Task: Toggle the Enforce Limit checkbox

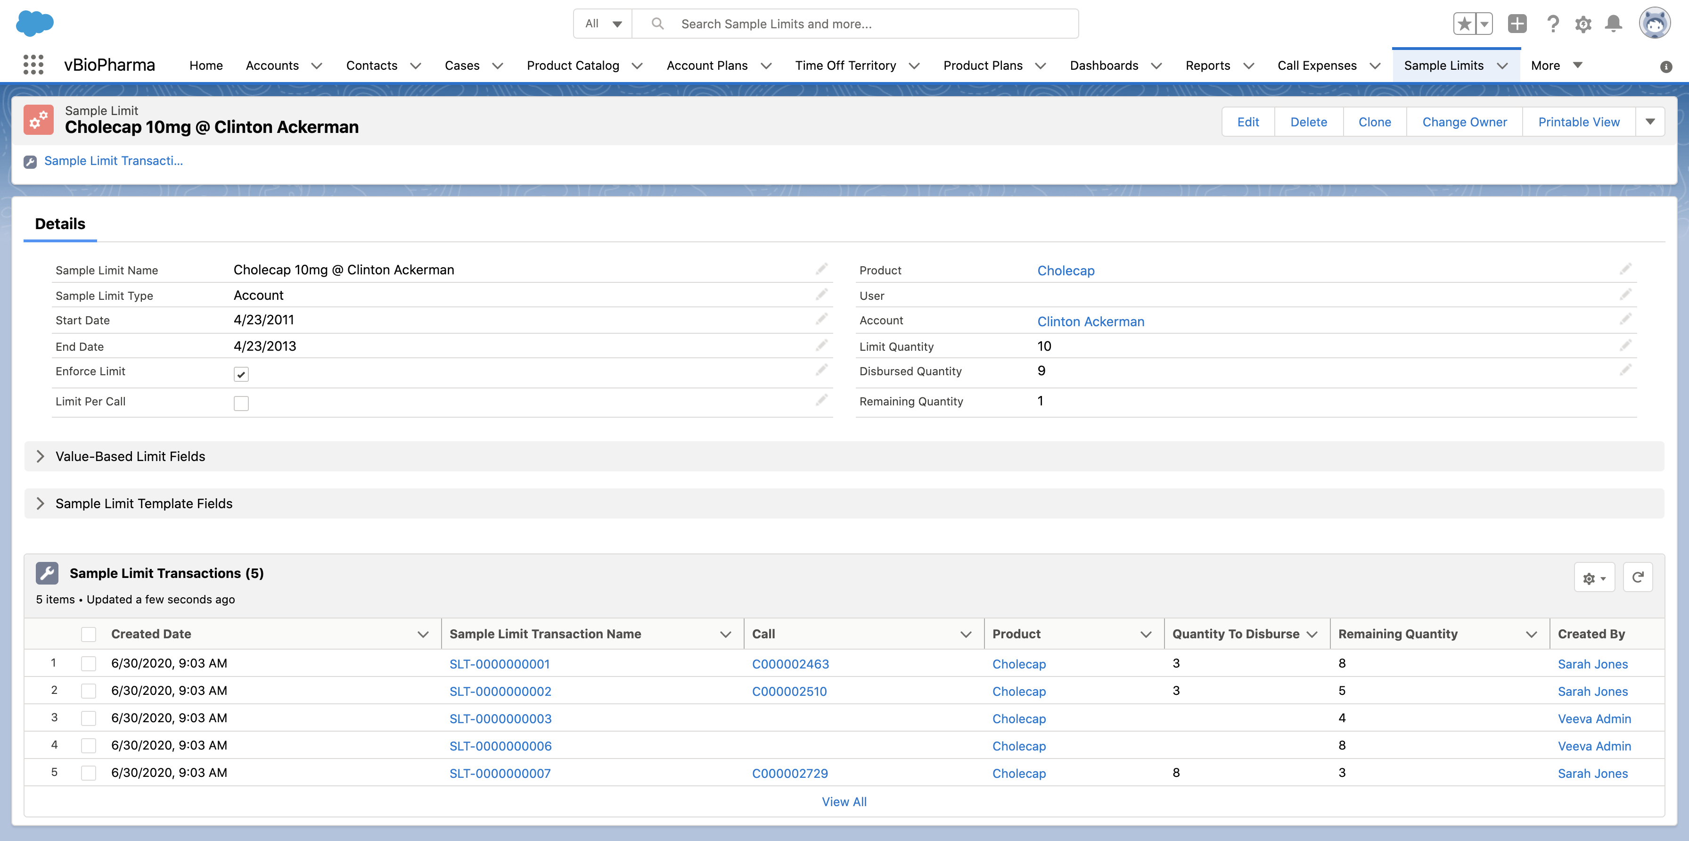Action: click(241, 374)
